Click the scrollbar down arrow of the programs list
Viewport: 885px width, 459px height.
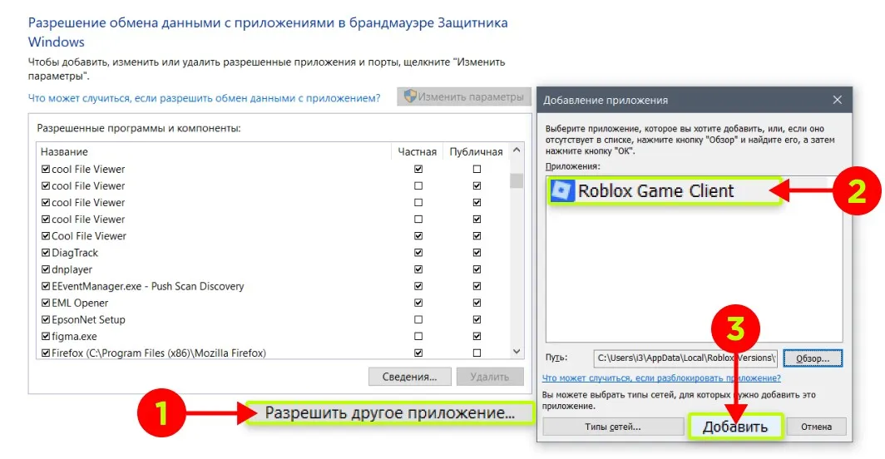tap(517, 351)
